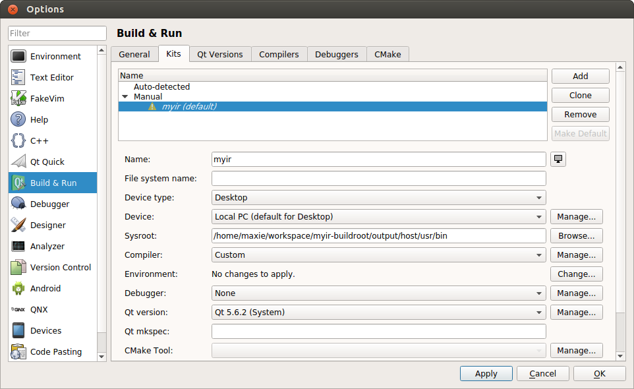Open the Analyzer category icon
634x389 pixels.
pyautogui.click(x=18, y=247)
